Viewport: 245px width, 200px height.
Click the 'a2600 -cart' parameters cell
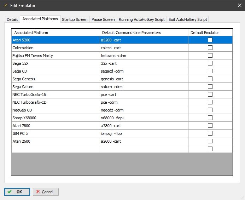click(144, 141)
